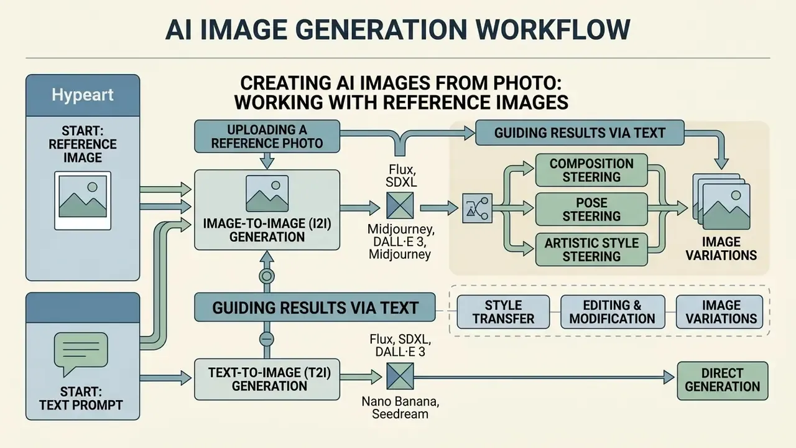Click the Composition Steering box
796x448 pixels.
pos(591,170)
